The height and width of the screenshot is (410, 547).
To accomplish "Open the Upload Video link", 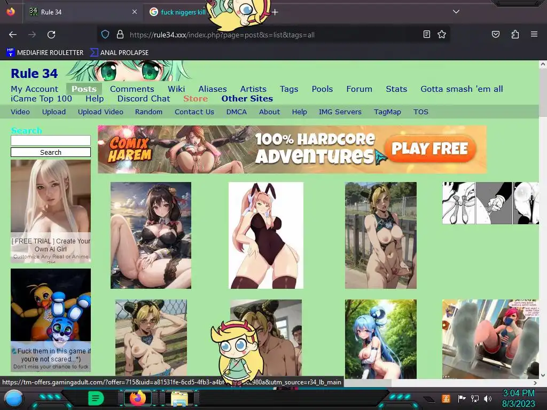I will (x=100, y=112).
